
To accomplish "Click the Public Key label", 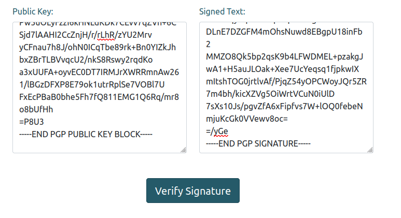I will 33,11.
